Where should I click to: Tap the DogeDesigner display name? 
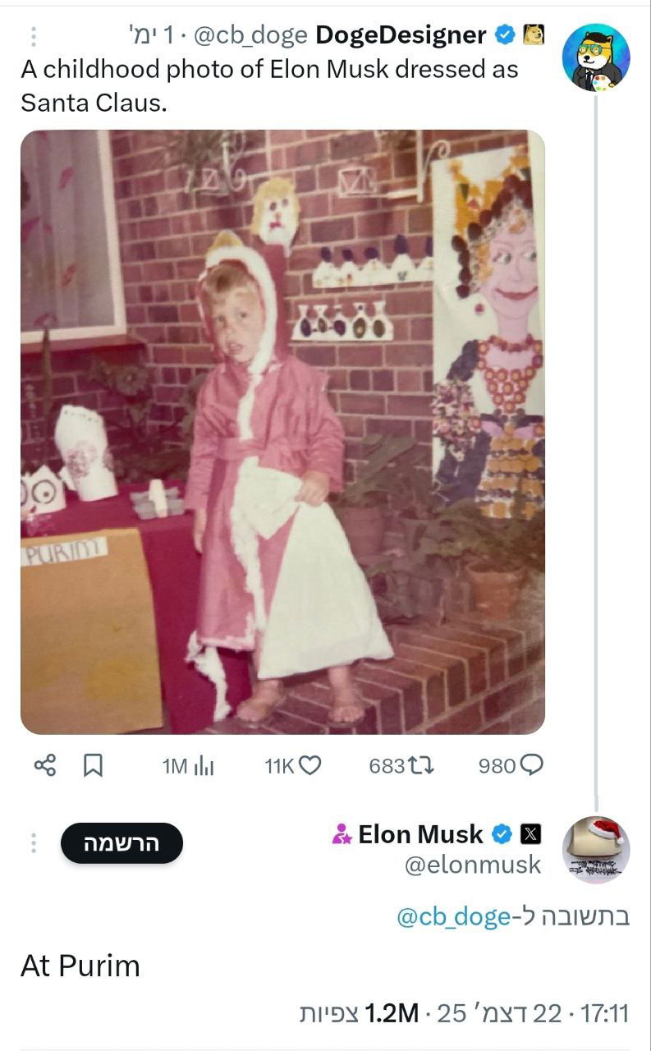(401, 35)
